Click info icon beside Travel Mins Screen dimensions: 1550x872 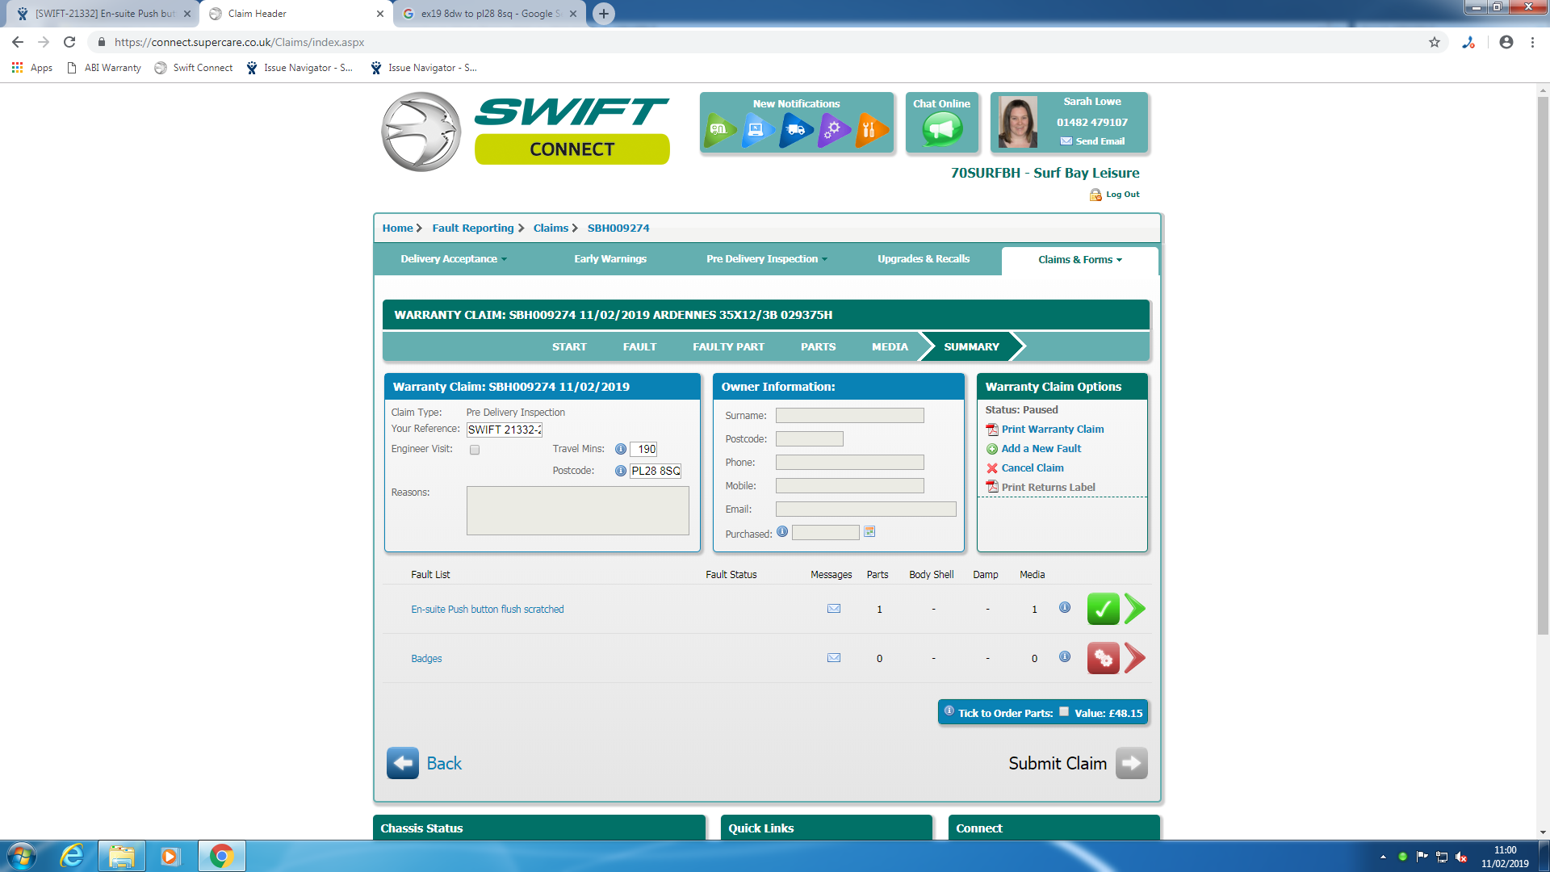(620, 449)
